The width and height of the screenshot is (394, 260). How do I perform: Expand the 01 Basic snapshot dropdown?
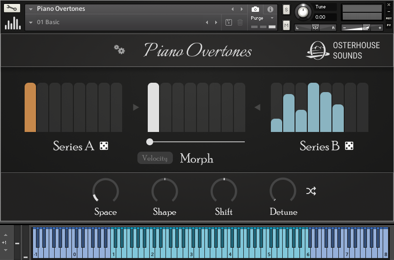[31, 22]
